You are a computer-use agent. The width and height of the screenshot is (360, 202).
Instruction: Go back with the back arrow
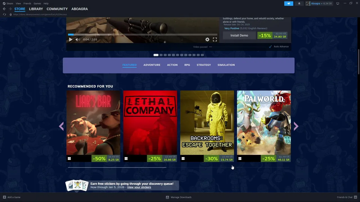4,9
